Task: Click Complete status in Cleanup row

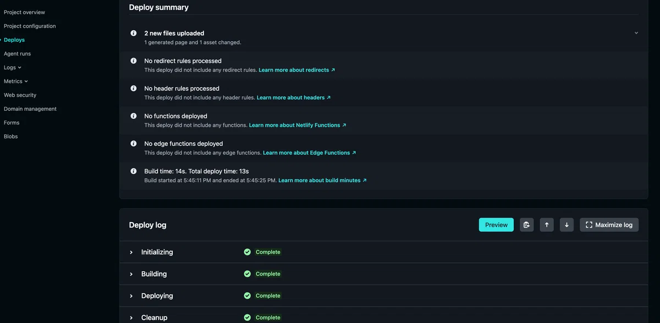Action: 268,318
